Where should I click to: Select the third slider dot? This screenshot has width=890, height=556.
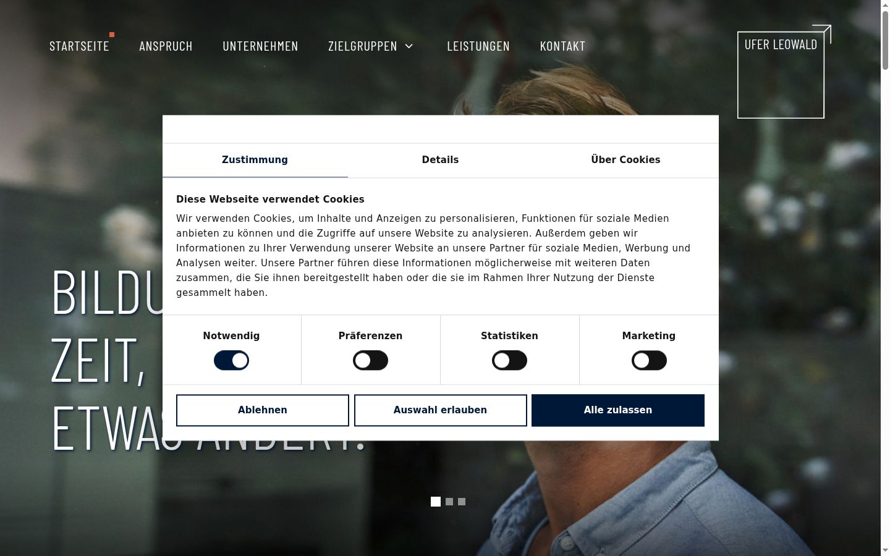(462, 502)
